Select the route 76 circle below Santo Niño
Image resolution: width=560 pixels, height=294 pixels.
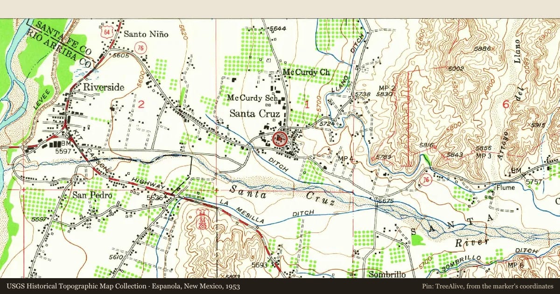tap(140, 47)
